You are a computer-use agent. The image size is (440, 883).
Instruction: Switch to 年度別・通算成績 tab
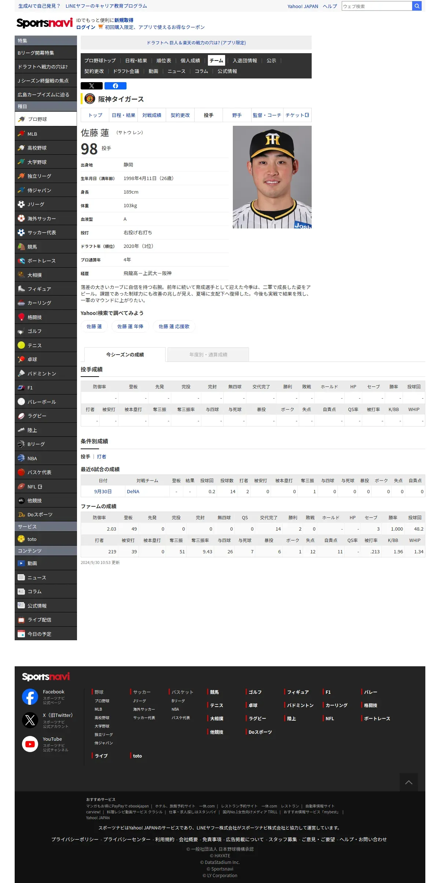coord(208,355)
